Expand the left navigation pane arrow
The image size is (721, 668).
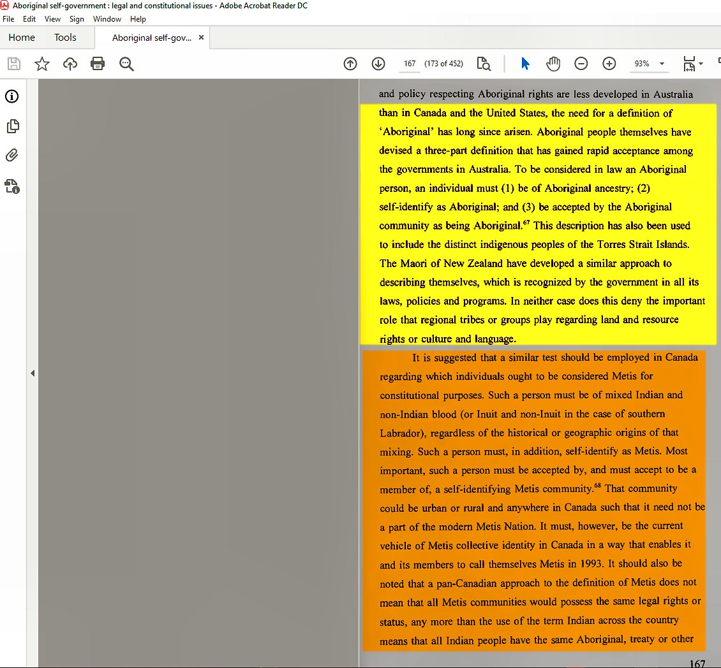pyautogui.click(x=33, y=373)
